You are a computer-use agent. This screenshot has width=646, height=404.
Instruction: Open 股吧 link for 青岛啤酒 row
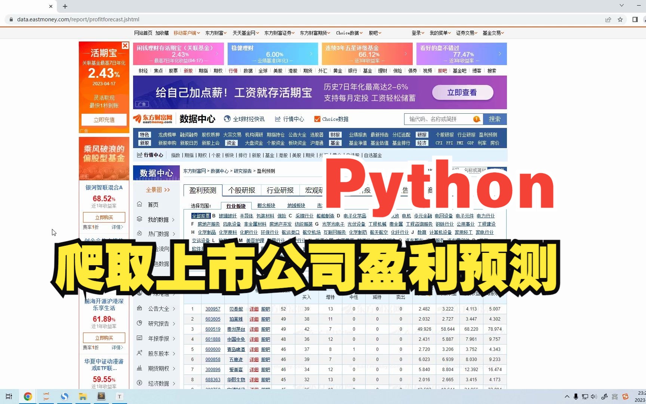[x=266, y=349]
